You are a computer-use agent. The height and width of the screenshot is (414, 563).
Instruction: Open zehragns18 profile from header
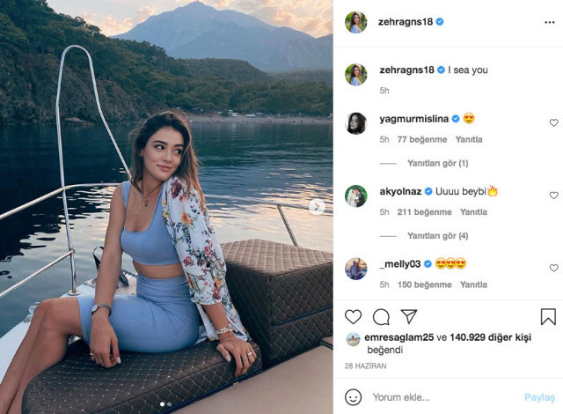tap(406, 22)
